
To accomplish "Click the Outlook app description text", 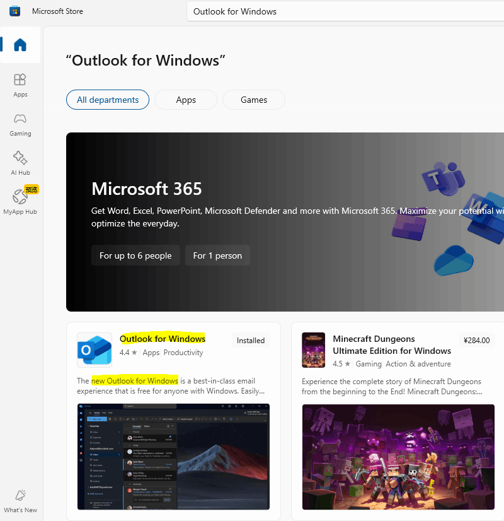I will (171, 386).
